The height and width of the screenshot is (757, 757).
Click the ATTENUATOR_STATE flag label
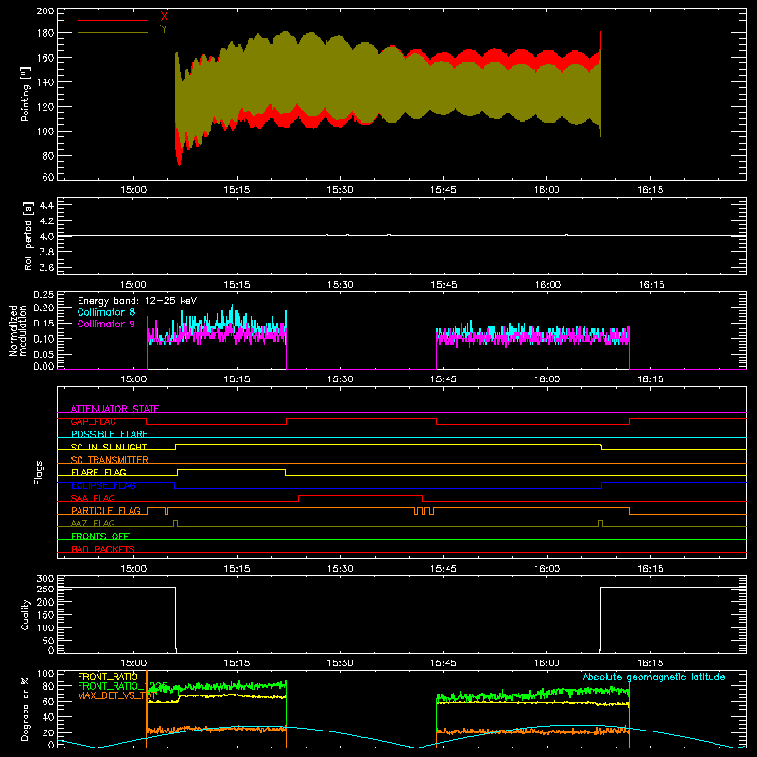click(114, 409)
